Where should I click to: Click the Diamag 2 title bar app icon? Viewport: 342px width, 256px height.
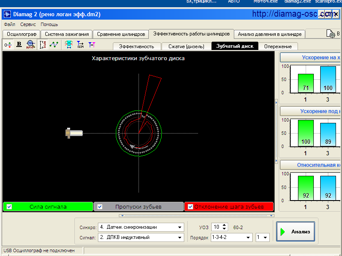pos(7,15)
